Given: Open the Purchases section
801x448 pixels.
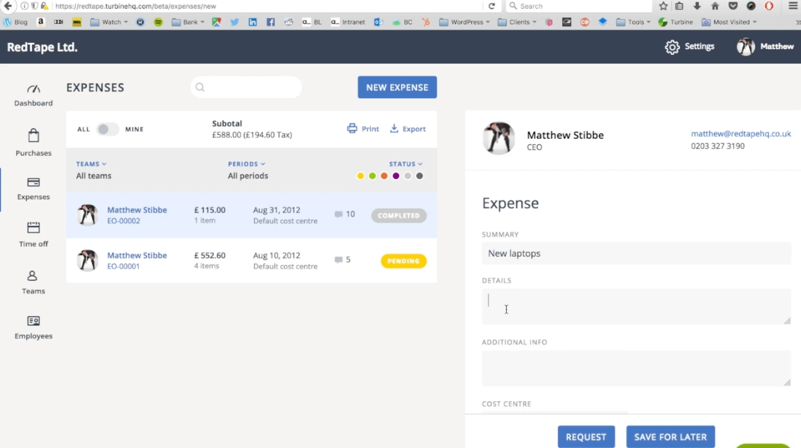Looking at the screenshot, I should [x=33, y=143].
